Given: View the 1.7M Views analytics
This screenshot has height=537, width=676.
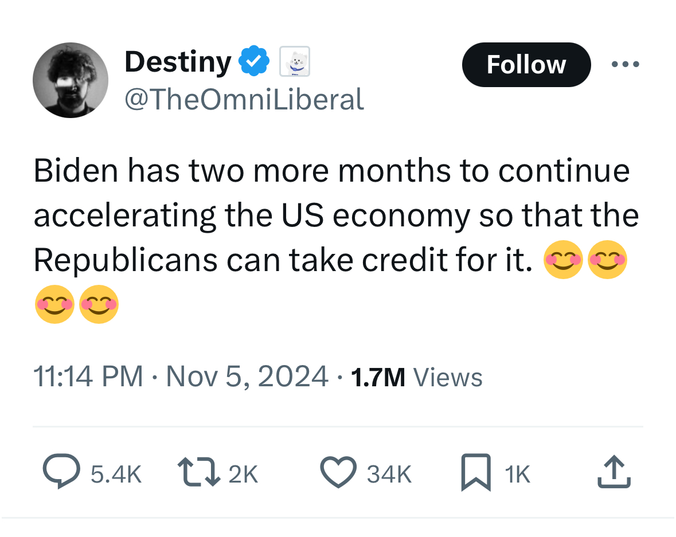Looking at the screenshot, I should click(x=416, y=377).
